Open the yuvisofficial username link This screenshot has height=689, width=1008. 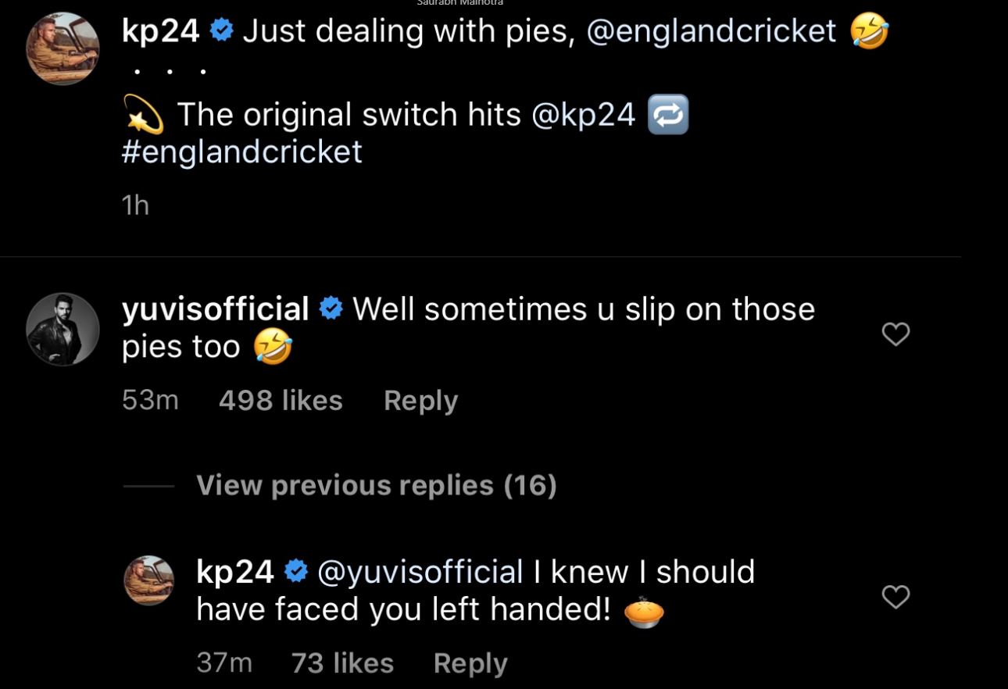(216, 309)
